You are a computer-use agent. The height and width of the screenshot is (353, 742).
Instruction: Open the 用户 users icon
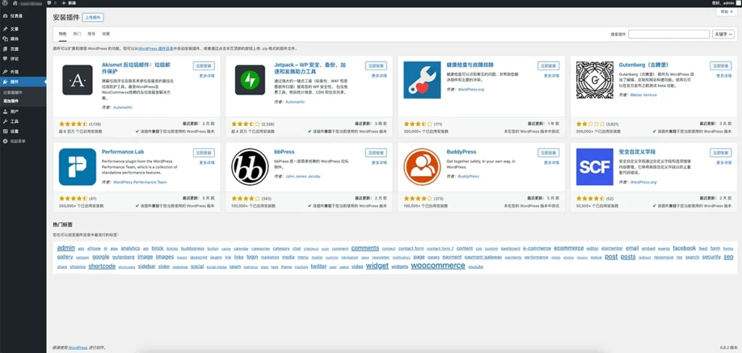click(5, 111)
